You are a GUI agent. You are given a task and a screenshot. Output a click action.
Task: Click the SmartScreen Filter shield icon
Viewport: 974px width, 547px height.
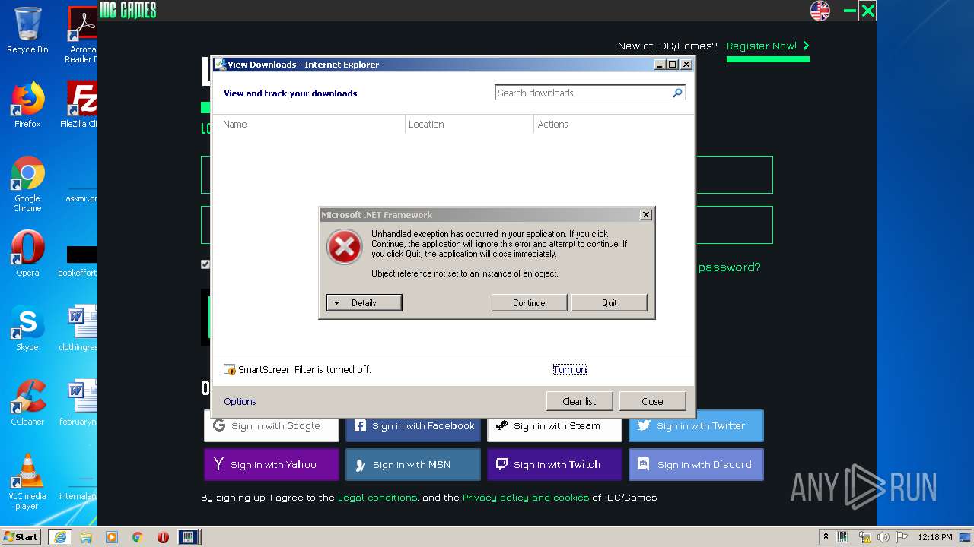[x=230, y=370]
